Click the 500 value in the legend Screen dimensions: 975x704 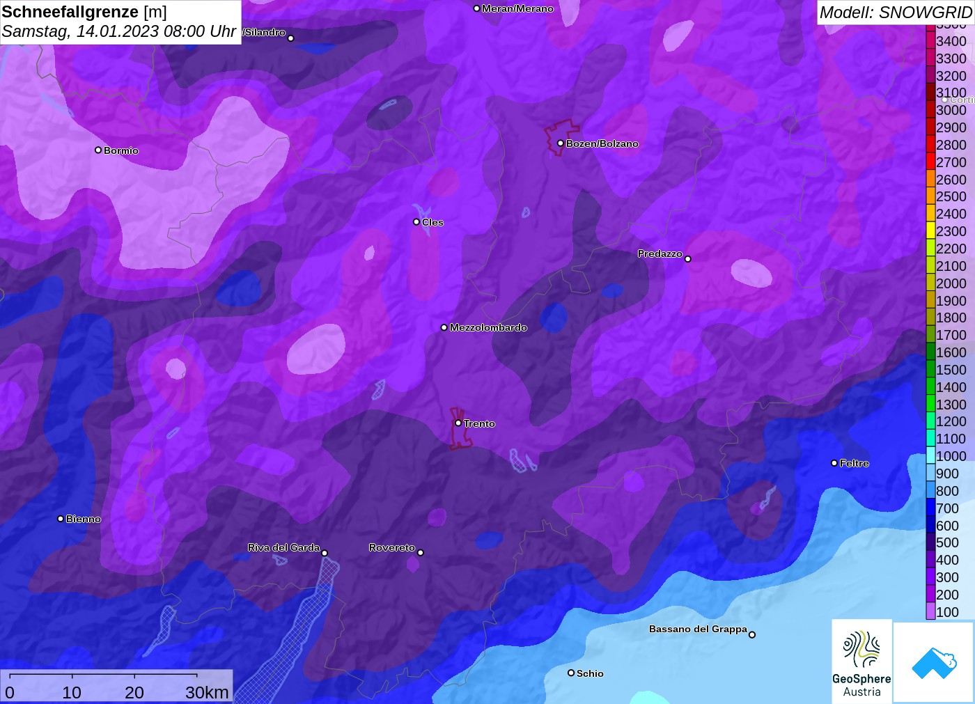947,542
